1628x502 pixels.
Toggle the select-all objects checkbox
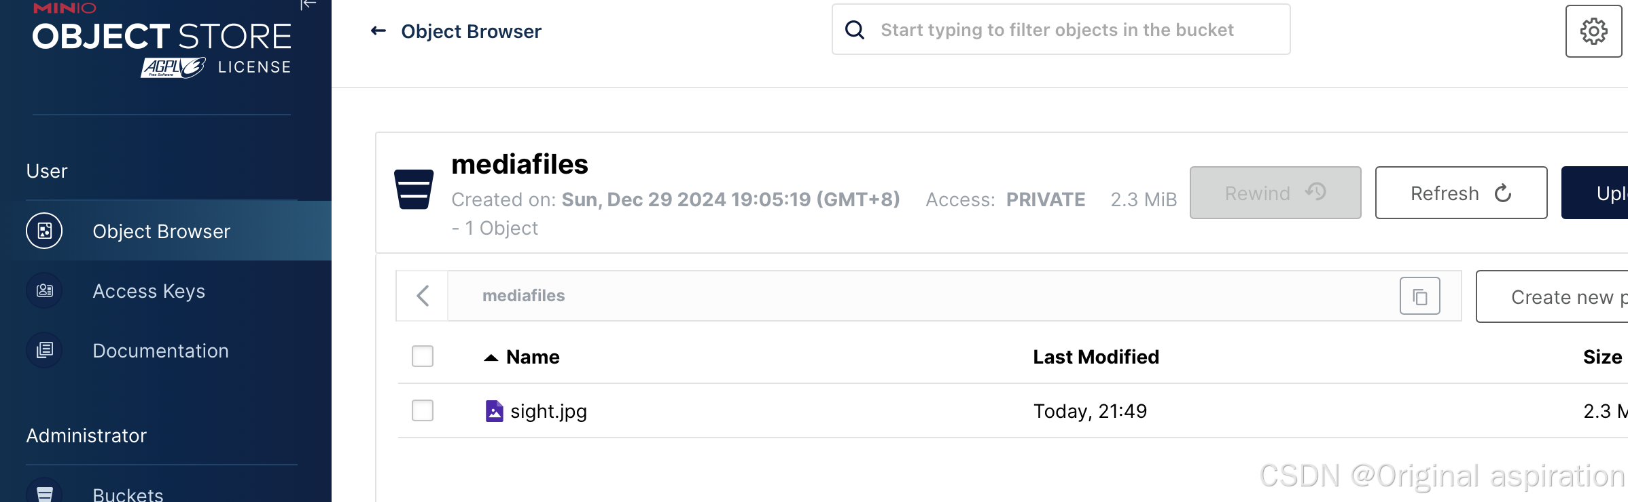coord(423,356)
